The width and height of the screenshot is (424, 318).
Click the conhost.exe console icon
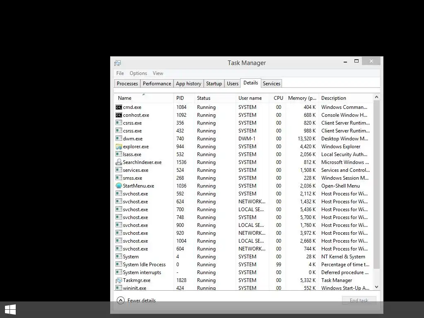[x=119, y=115]
